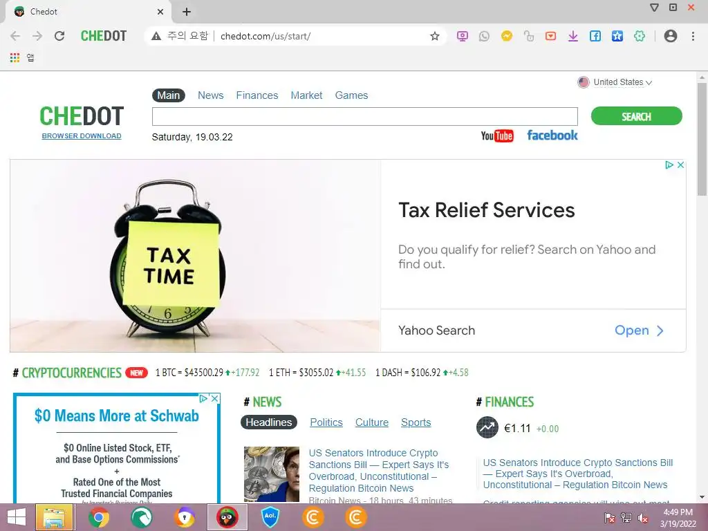
Task: Reload the Chedot page
Action: pos(59,36)
